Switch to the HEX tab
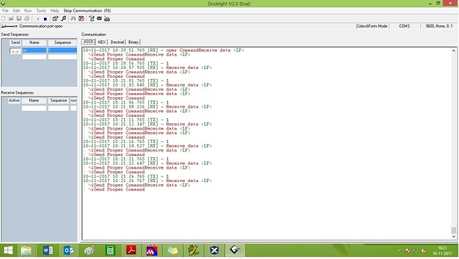 tap(102, 42)
